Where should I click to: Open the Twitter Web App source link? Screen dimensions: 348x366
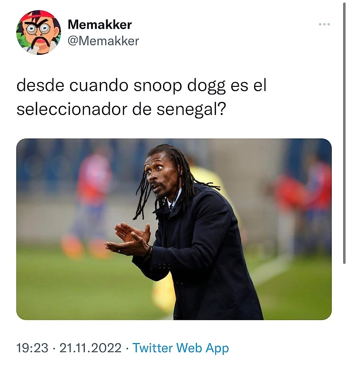[181, 348]
